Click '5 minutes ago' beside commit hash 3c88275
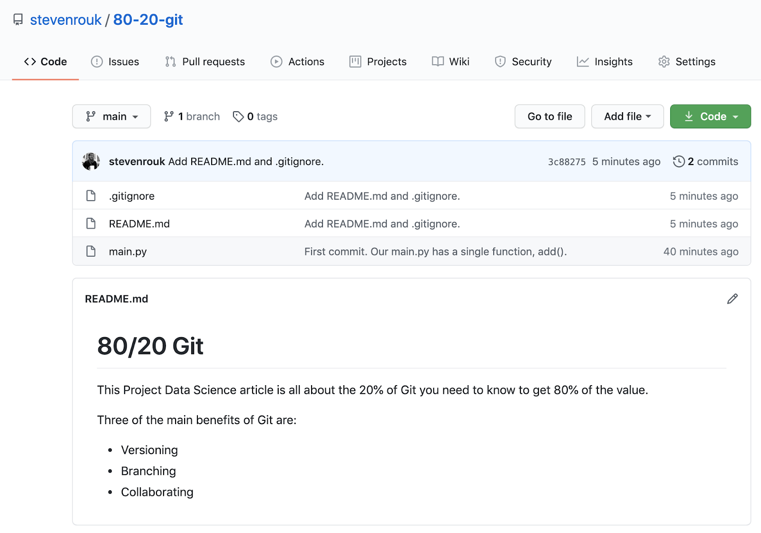This screenshot has height=533, width=761. pos(626,162)
